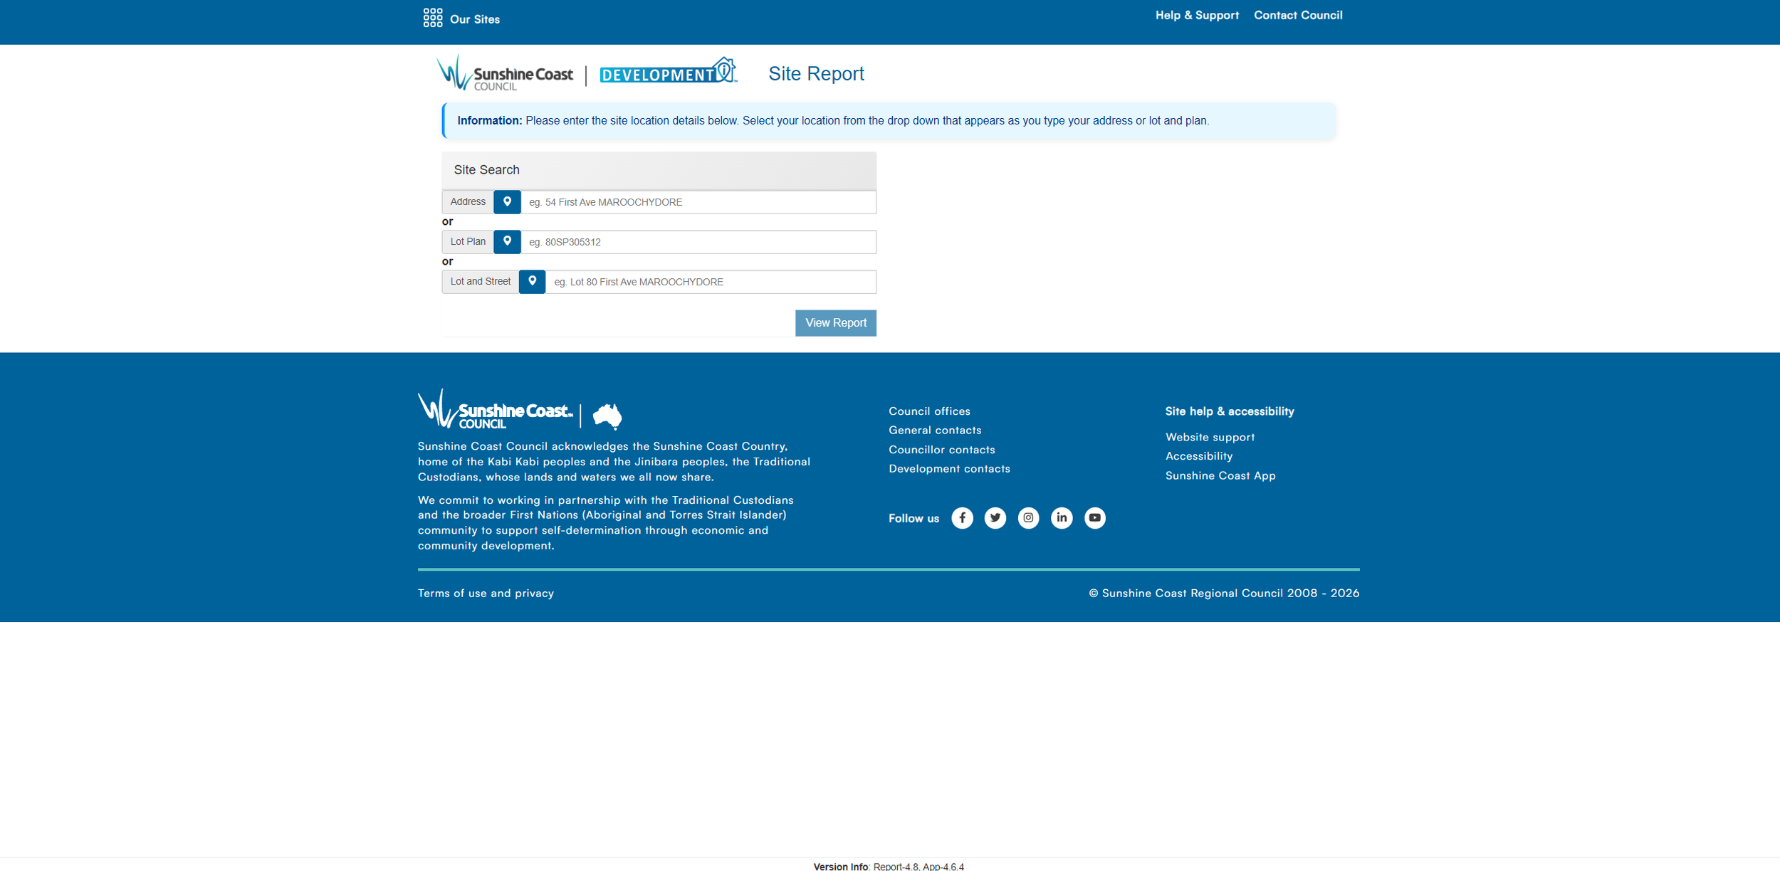Click the Lot Plan field label
This screenshot has width=1780, height=871.
tap(468, 242)
